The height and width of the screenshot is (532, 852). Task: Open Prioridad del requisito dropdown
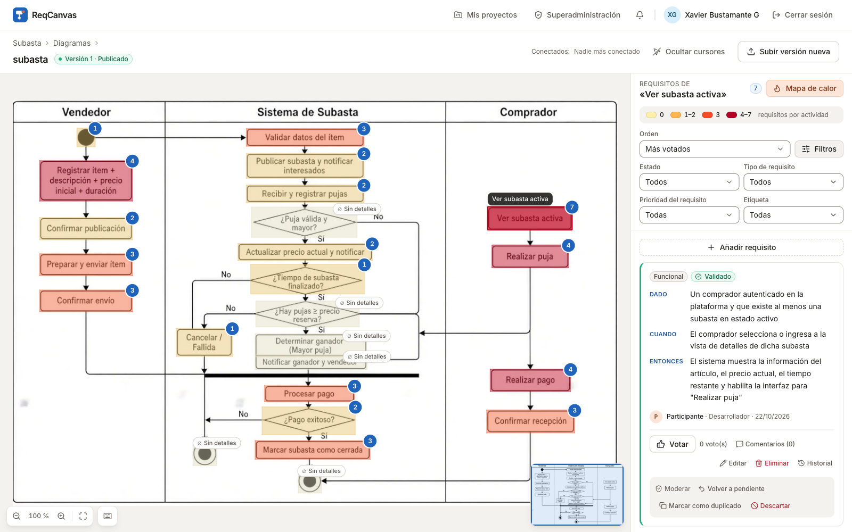pyautogui.click(x=689, y=215)
